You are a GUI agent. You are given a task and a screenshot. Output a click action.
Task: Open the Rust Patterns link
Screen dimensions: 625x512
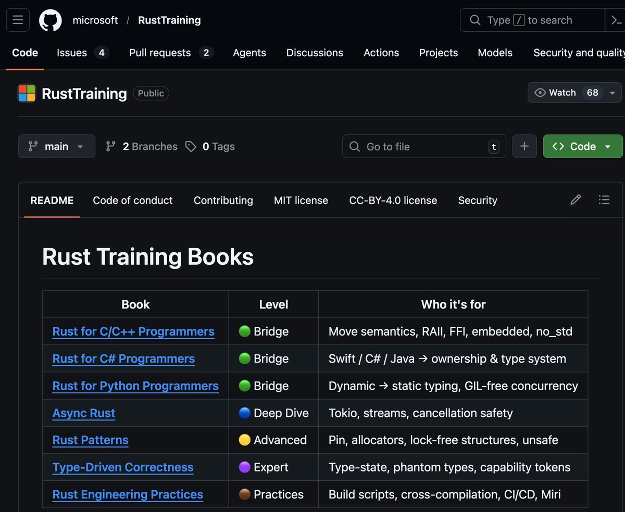pos(90,440)
